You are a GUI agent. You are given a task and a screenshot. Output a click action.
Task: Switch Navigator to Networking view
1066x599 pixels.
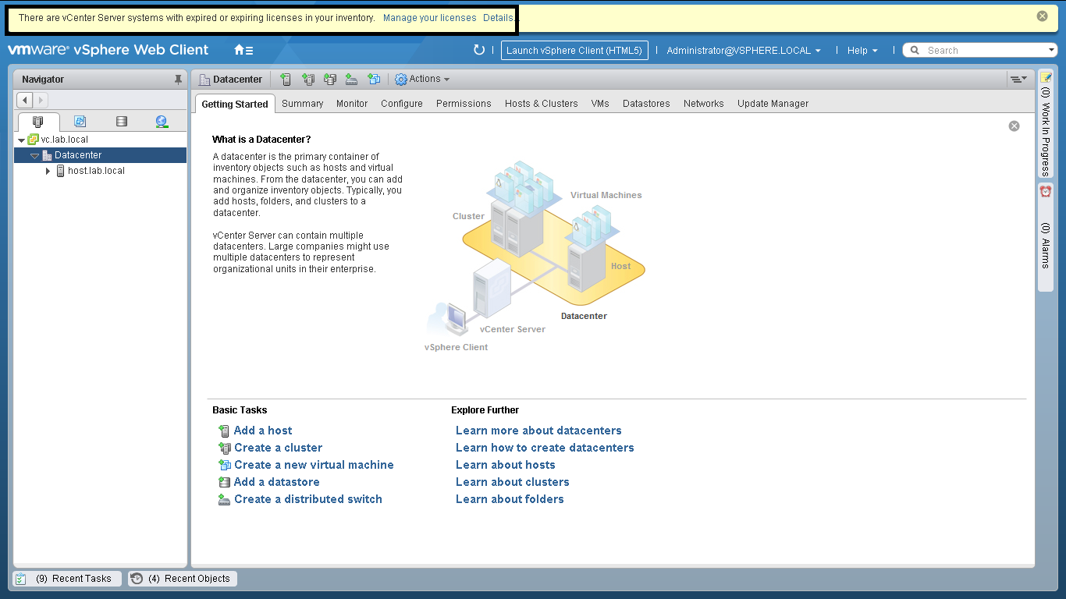162,122
